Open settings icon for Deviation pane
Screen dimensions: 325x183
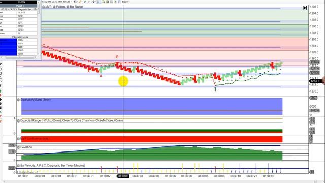coord(18,147)
